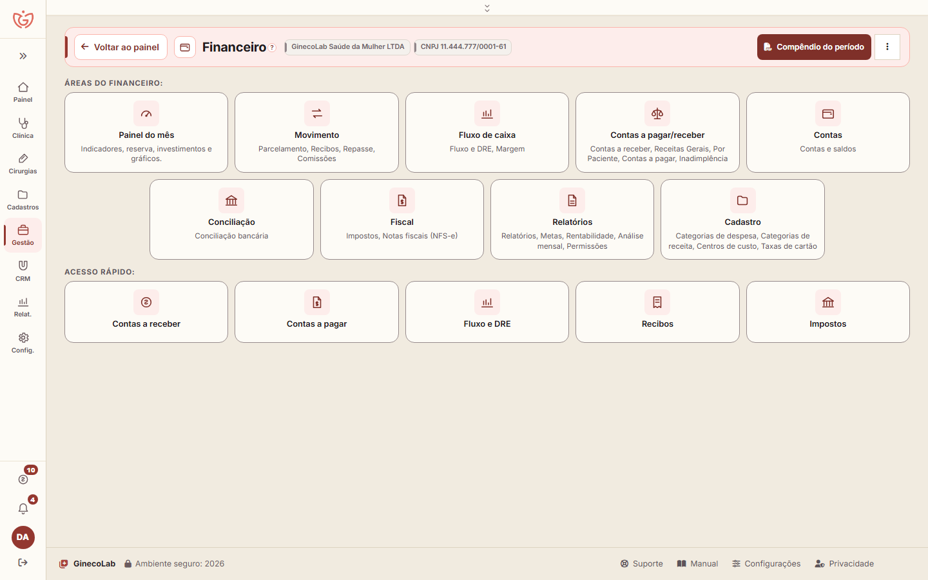Open the DA user avatar
The image size is (928, 580).
tap(23, 537)
